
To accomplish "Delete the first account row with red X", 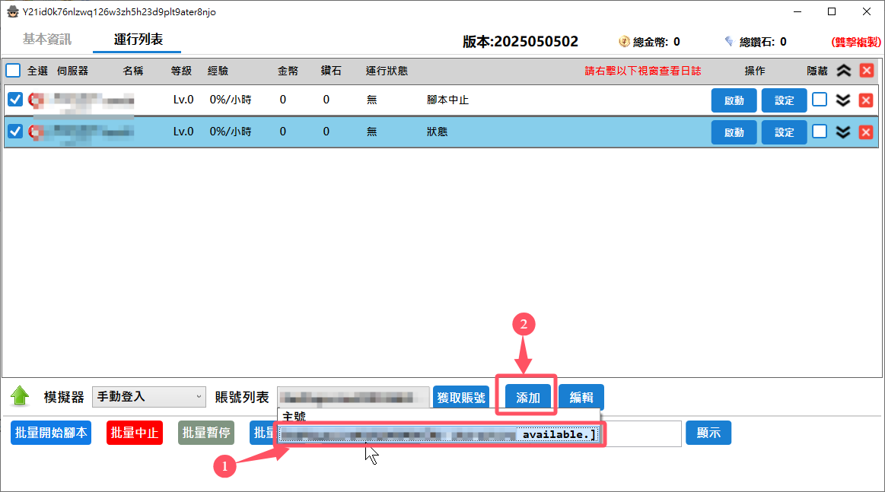I will pyautogui.click(x=866, y=100).
